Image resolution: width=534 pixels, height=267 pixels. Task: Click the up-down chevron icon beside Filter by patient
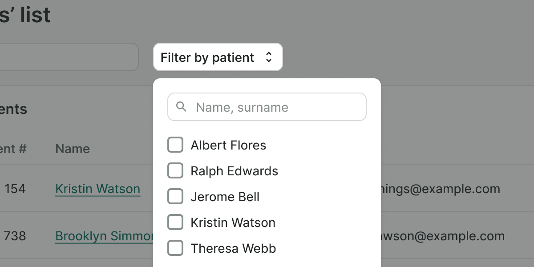click(x=268, y=57)
